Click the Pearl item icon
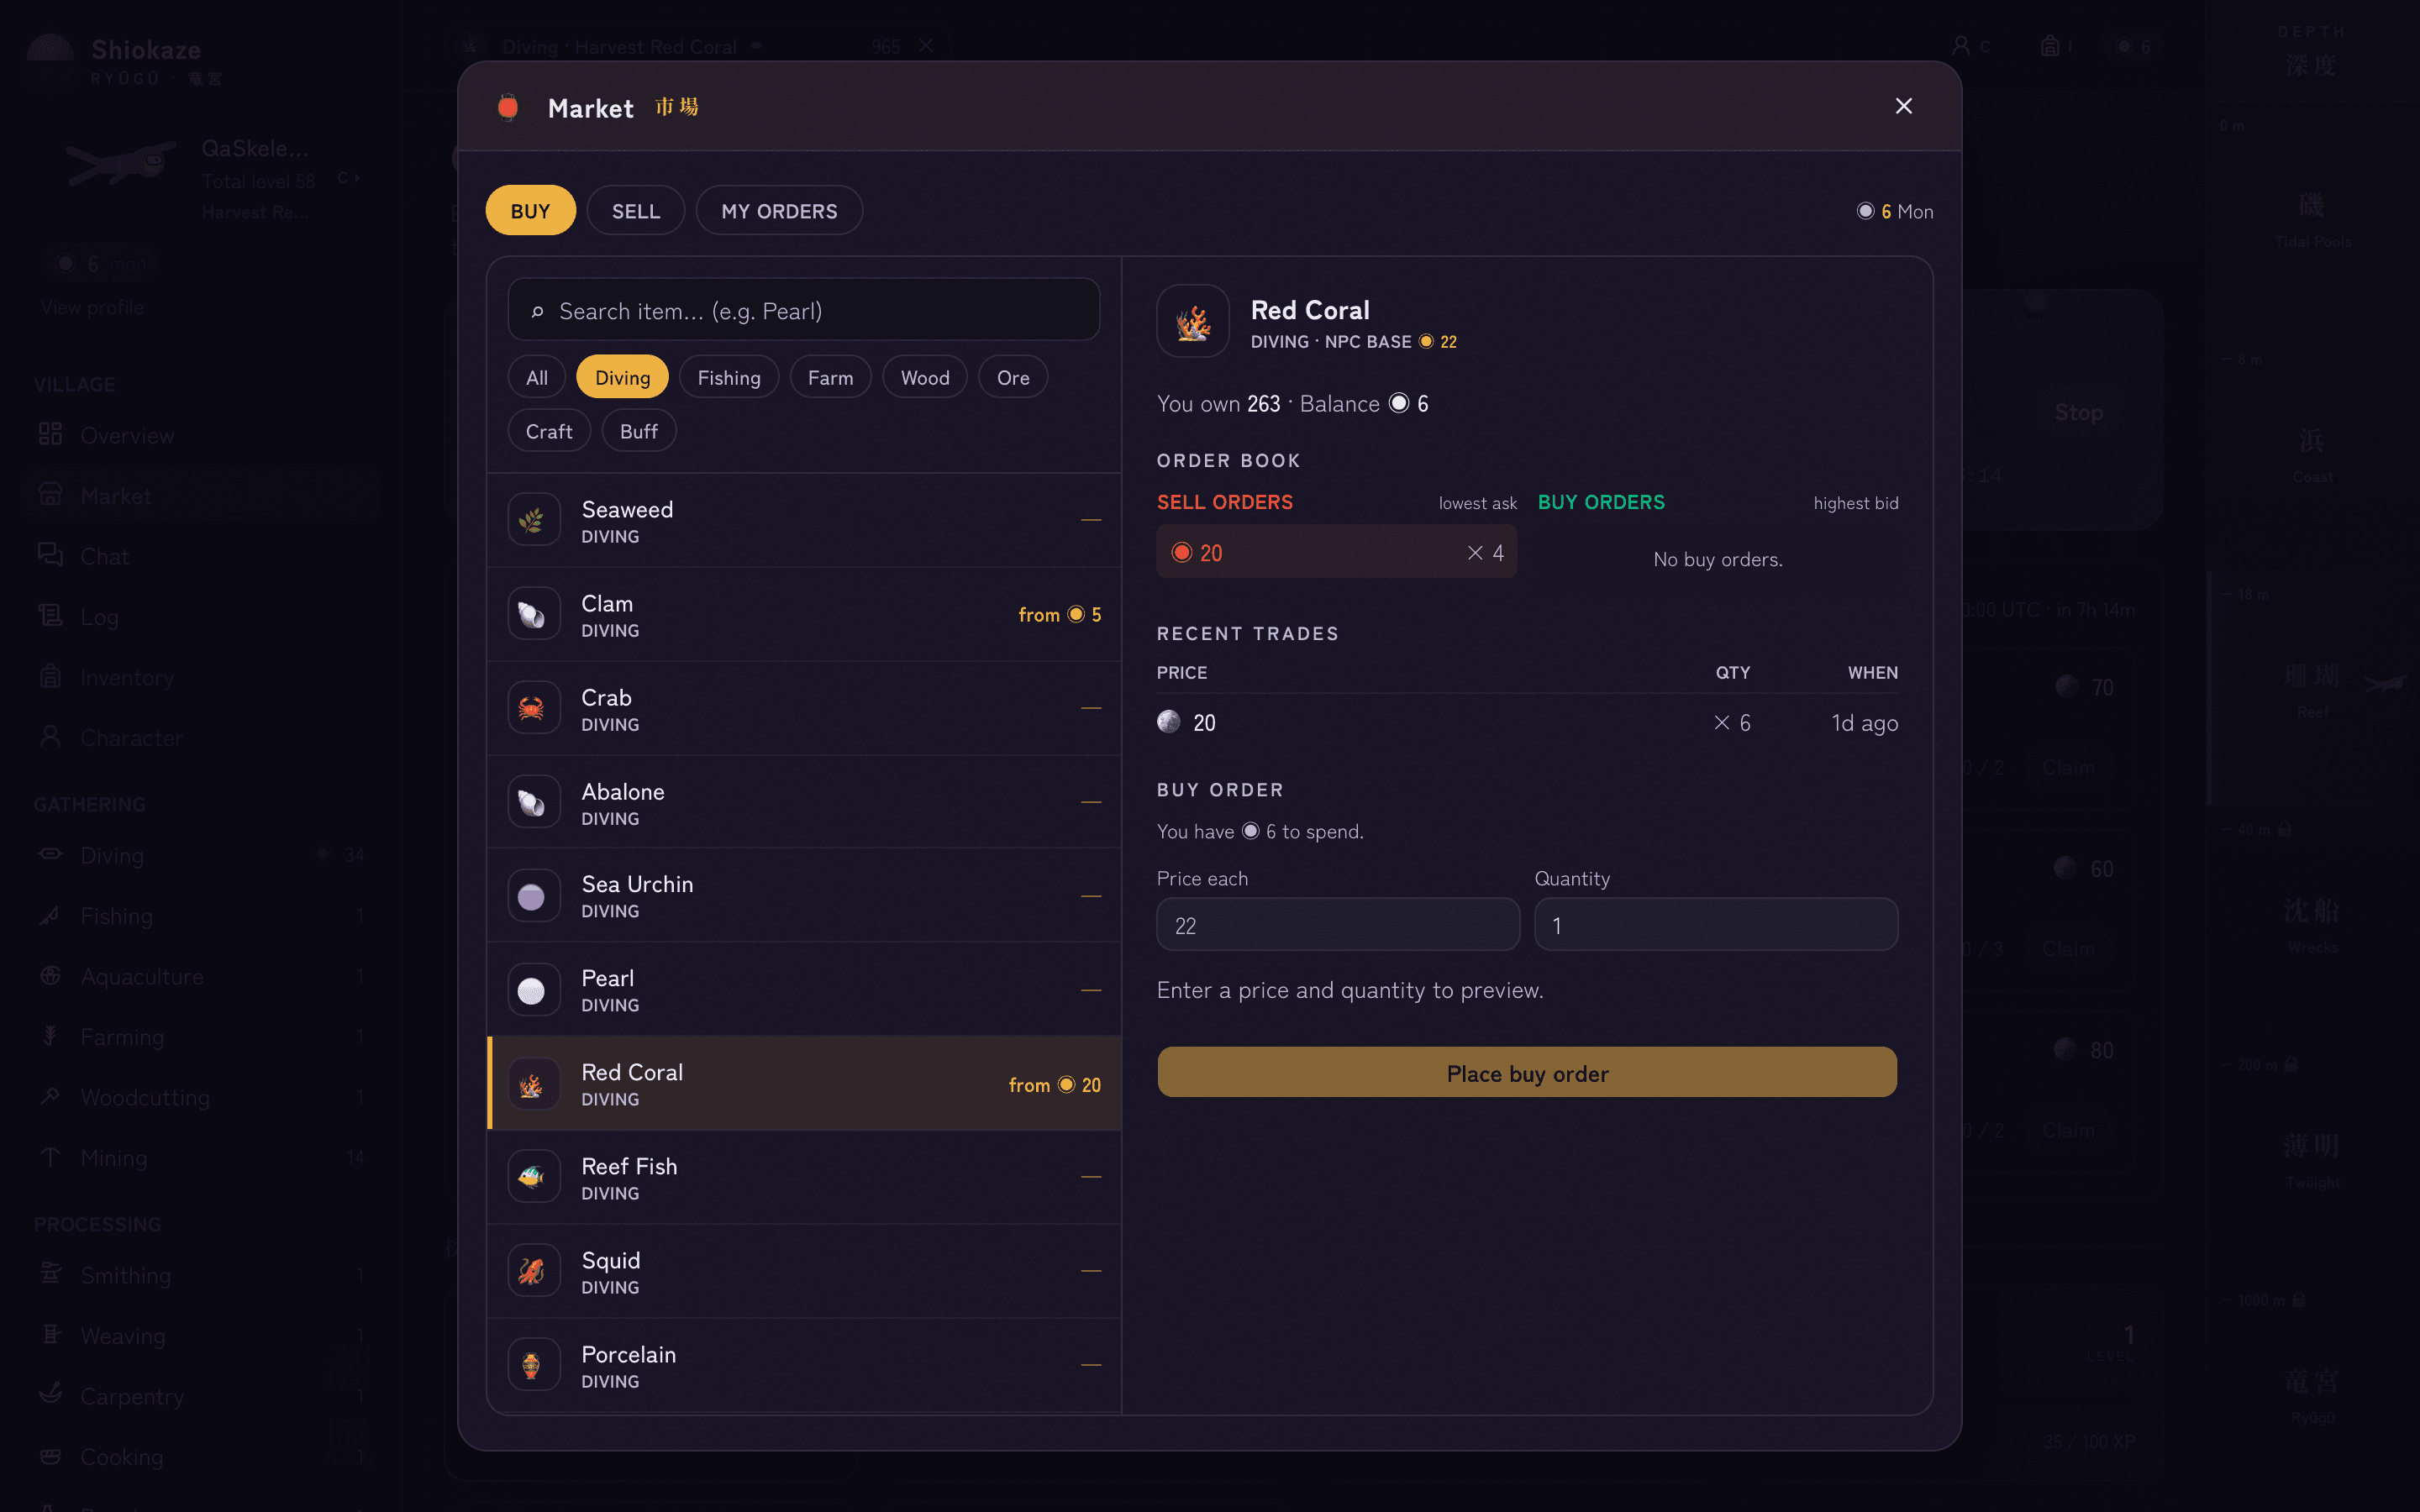The height and width of the screenshot is (1512, 2420). (x=533, y=990)
